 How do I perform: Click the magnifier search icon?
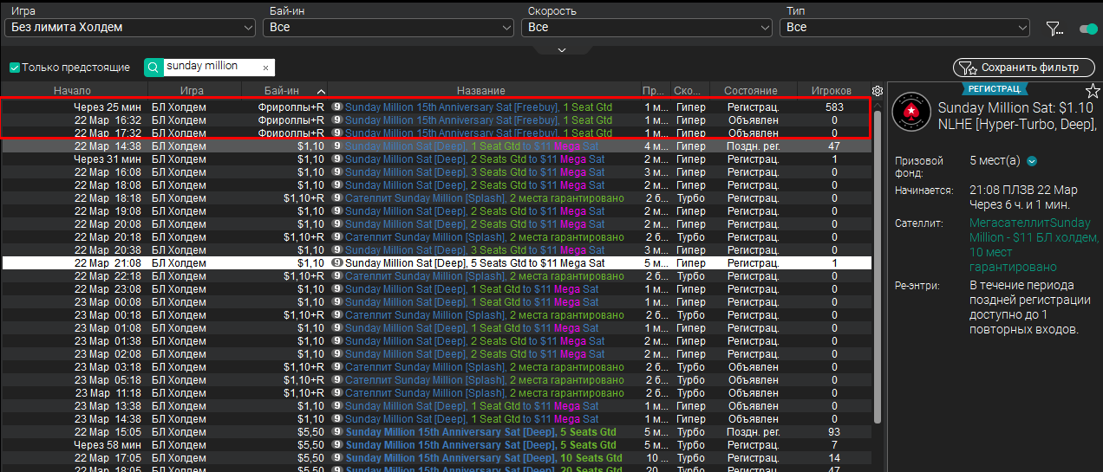pos(153,67)
